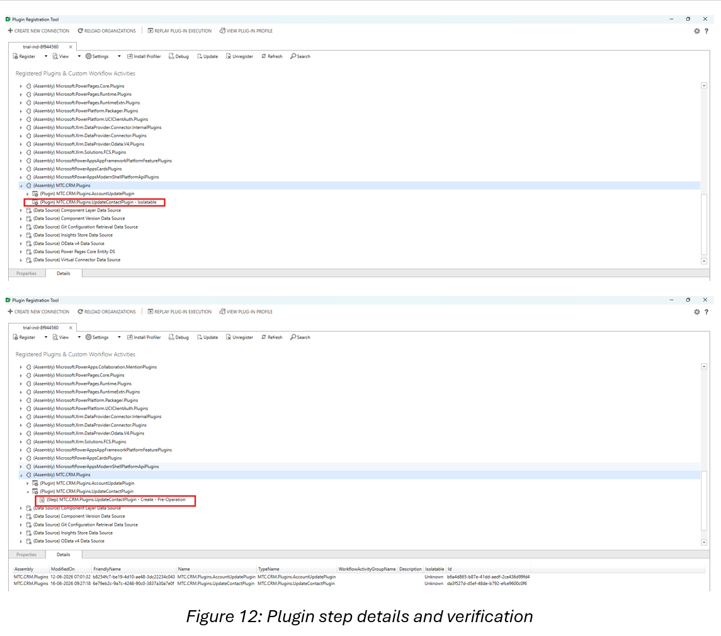
Task: Click the Settings toolbar item in the upper window
Action: [x=97, y=57]
